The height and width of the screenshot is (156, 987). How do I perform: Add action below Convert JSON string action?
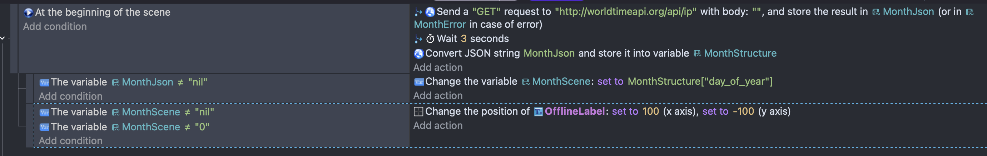[x=437, y=68]
